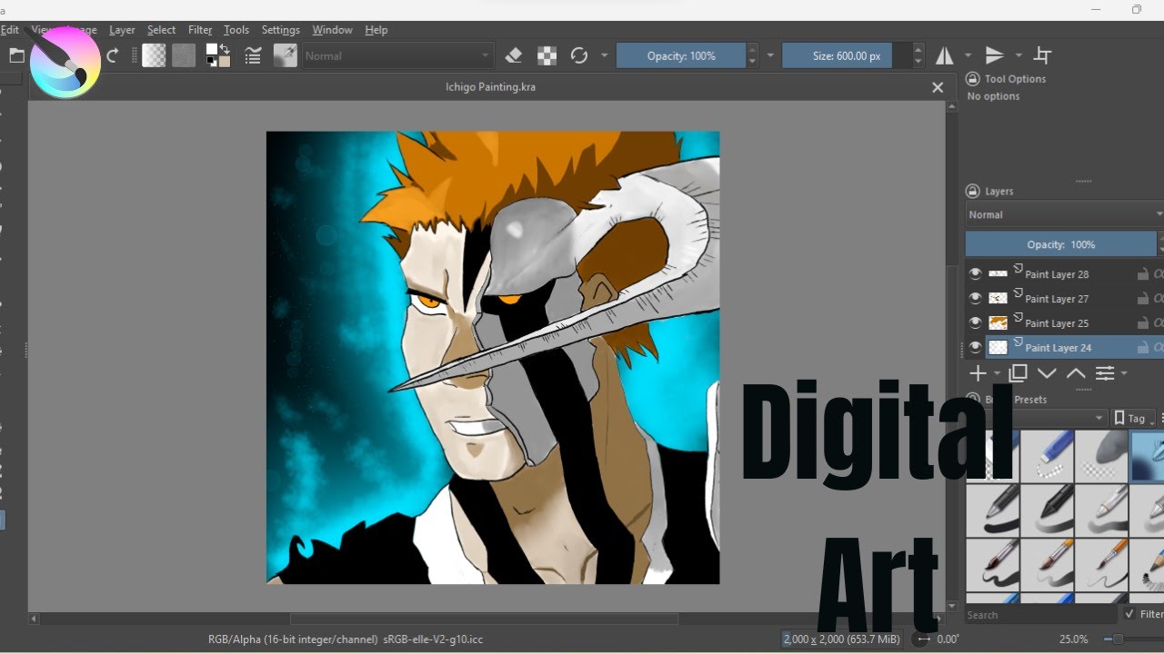Open the Settings menu
Image resolution: width=1164 pixels, height=654 pixels.
pos(281,30)
